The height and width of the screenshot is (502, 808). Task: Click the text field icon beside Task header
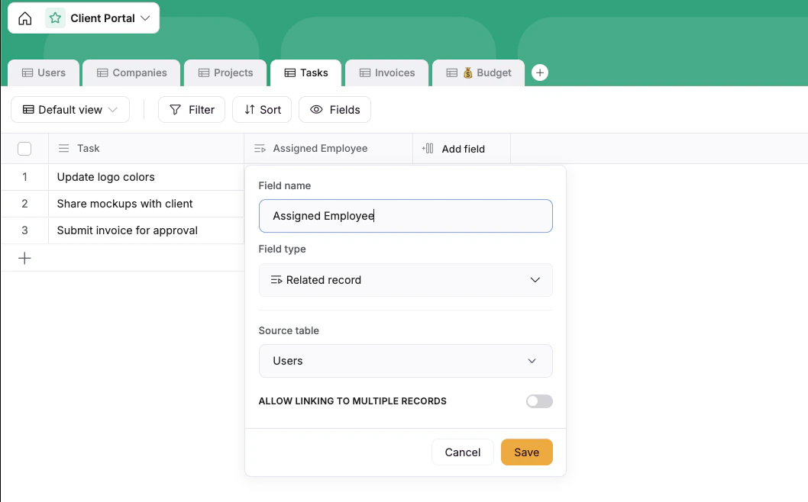(x=64, y=148)
